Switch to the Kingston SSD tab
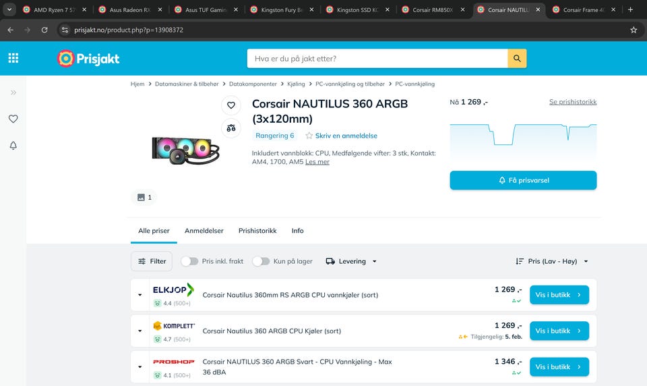Image resolution: width=647 pixels, height=386 pixels. [357, 9]
